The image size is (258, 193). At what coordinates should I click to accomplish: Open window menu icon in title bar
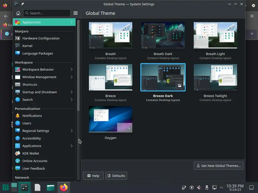[x=16, y=4]
